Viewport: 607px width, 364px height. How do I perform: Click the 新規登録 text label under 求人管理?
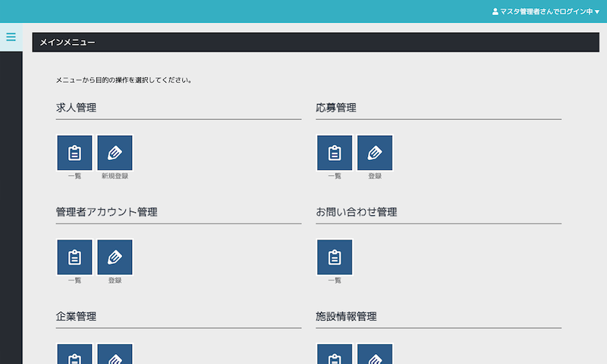point(115,176)
